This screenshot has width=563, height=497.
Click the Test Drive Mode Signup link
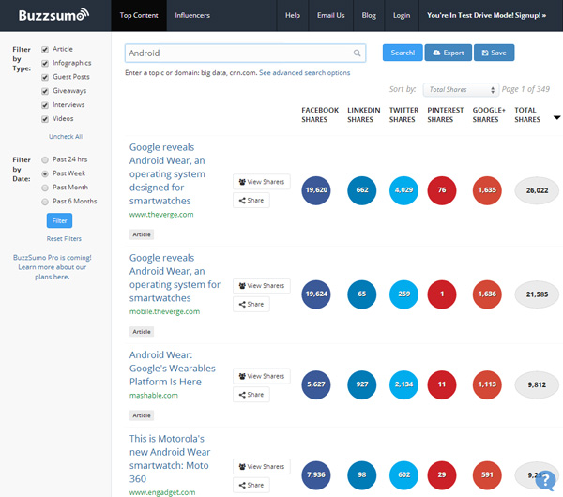coord(486,15)
